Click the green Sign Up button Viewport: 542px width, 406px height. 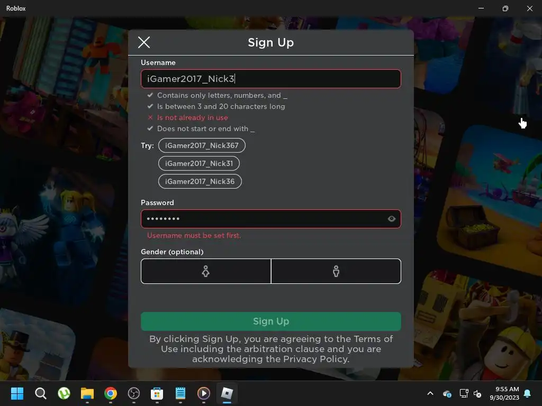click(270, 321)
